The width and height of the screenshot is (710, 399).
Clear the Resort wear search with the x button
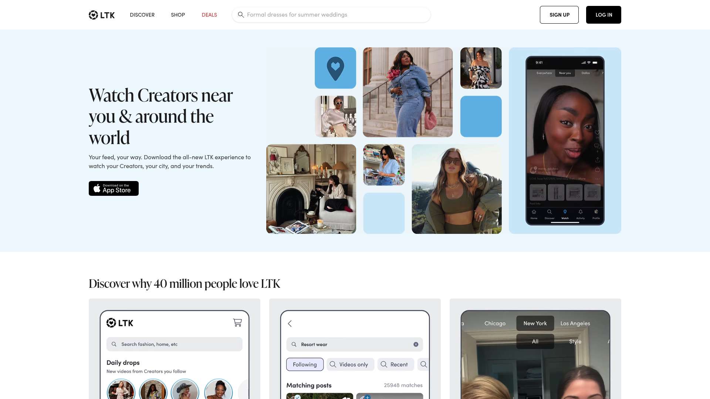pos(416,344)
